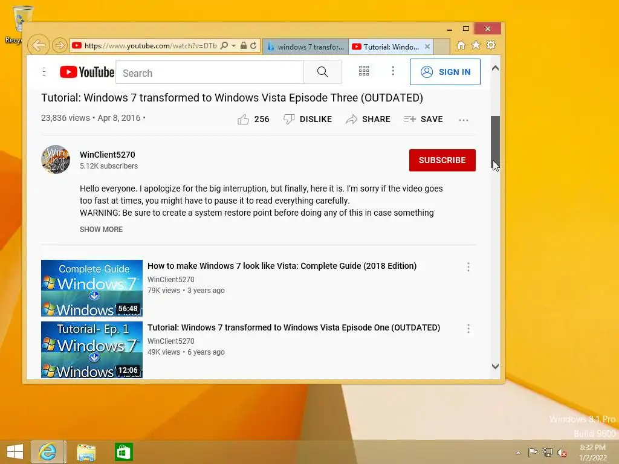The height and width of the screenshot is (464, 619).
Task: Open Internet Explorer Tools gear menu
Action: 491,45
